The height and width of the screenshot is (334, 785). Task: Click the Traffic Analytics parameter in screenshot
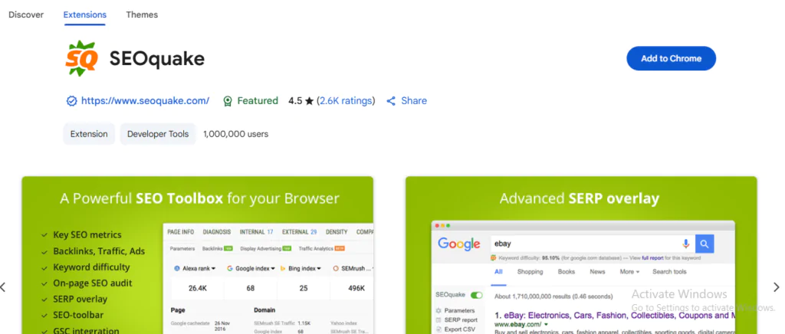[321, 248]
